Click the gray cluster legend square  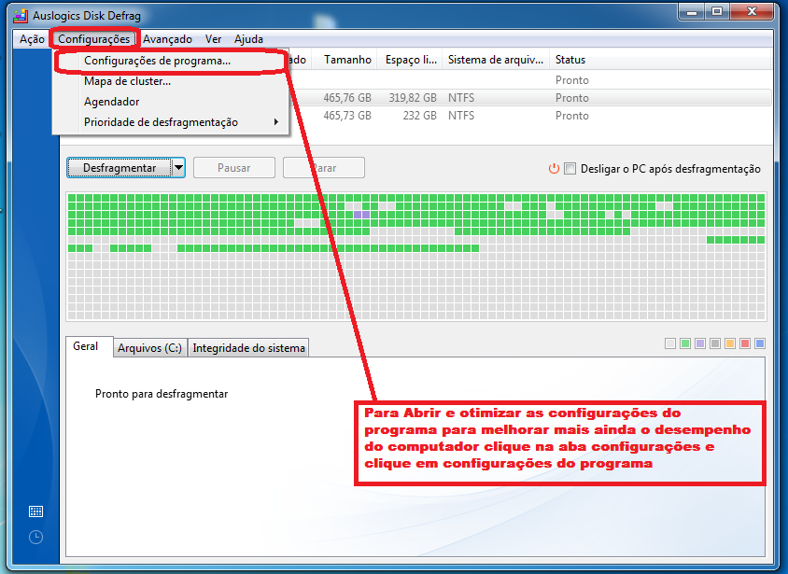714,343
